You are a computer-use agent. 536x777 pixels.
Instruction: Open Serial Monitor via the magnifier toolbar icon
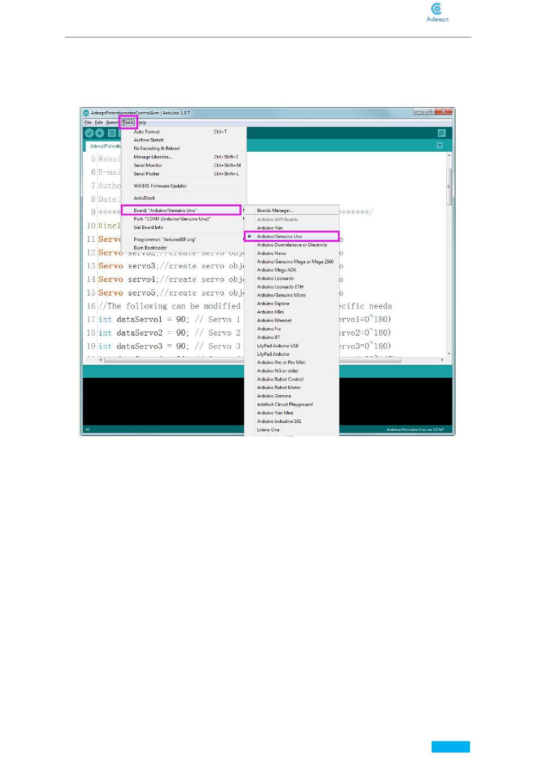pos(441,133)
